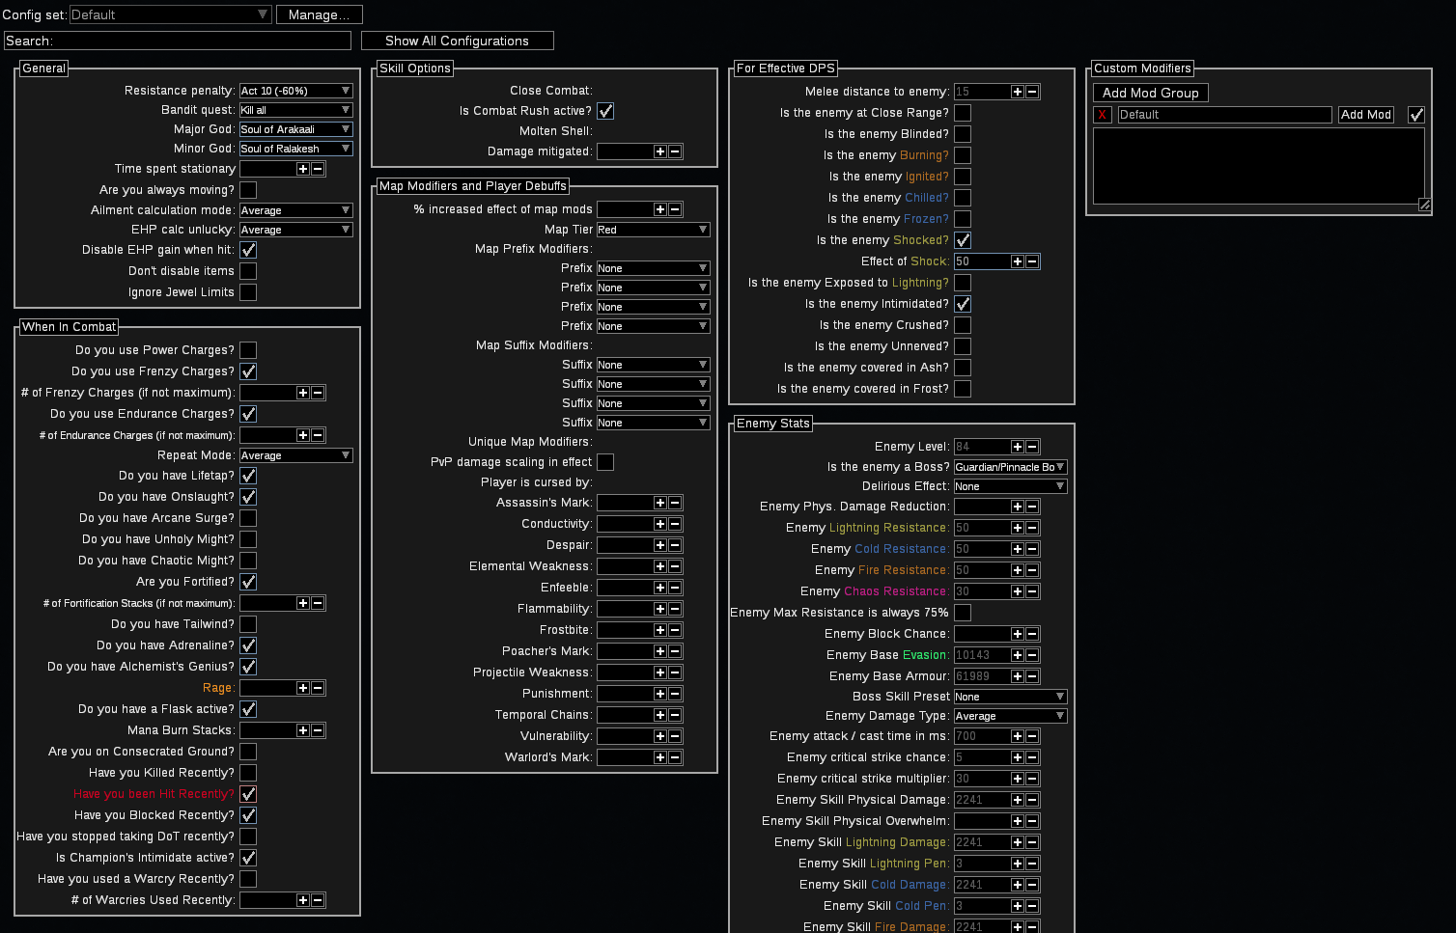This screenshot has width=1456, height=933.
Task: Click the Search input field
Action: pyautogui.click(x=178, y=41)
